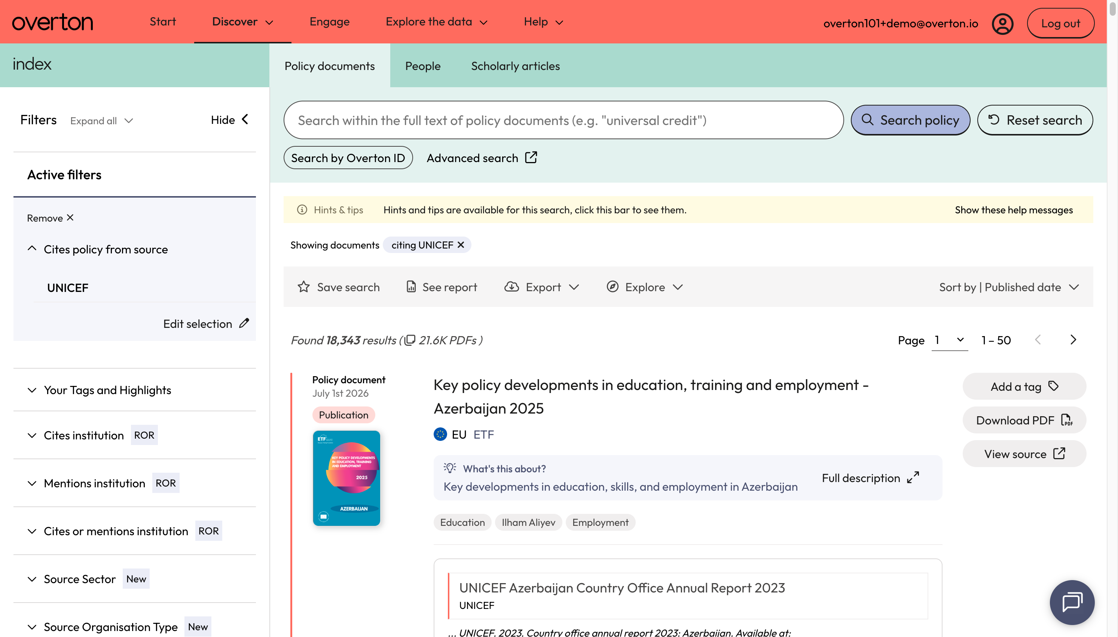Viewport: 1118px width, 637px height.
Task: Open the Discover dropdown menu
Action: [x=243, y=22]
